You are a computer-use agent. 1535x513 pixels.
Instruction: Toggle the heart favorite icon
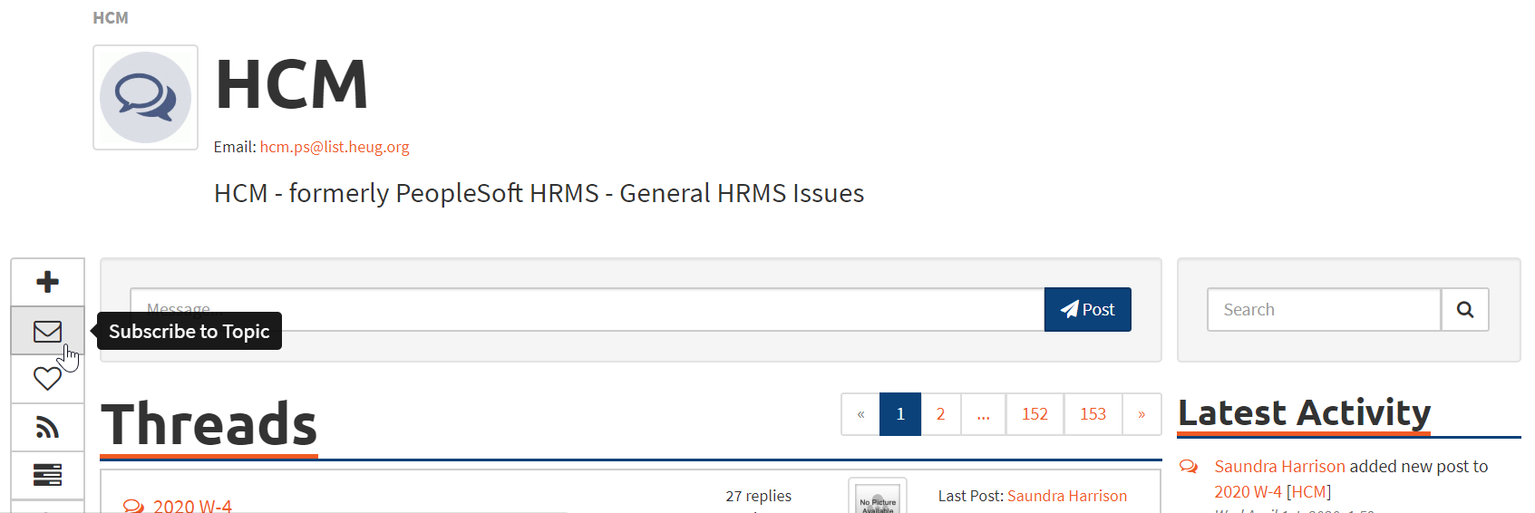click(x=47, y=378)
